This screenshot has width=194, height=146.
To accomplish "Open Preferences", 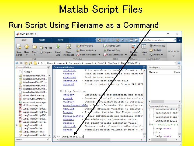I will pos(157,46).
